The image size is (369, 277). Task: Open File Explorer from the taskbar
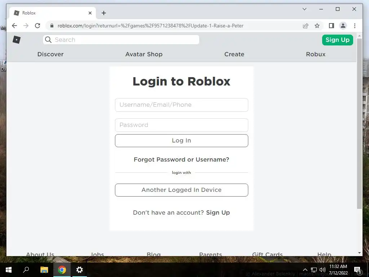coord(44,270)
